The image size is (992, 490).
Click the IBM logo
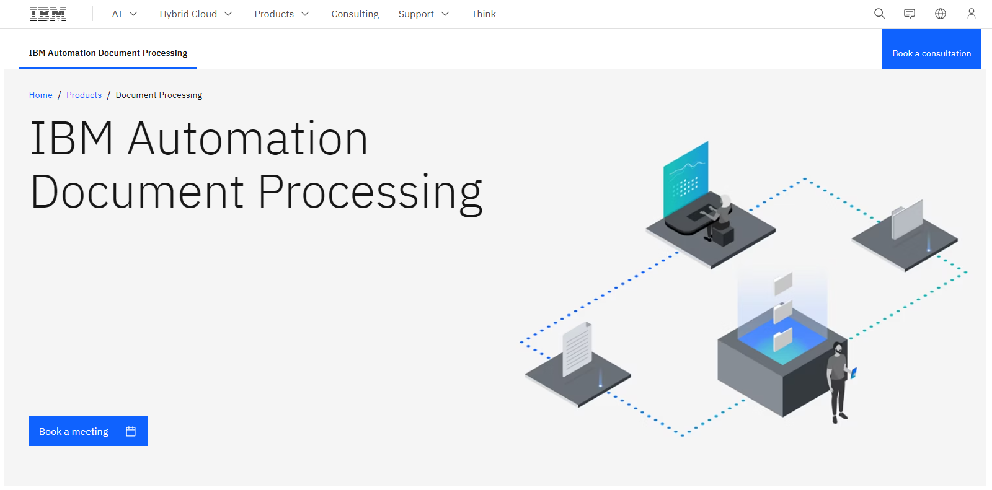[48, 14]
